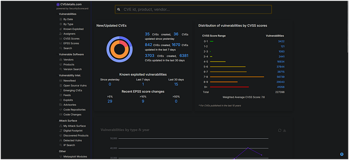Image resolution: width=349 pixels, height=160 pixels.
Task: Click the 3422 vulnerabilities count for 0-1
Action: [x=281, y=41]
